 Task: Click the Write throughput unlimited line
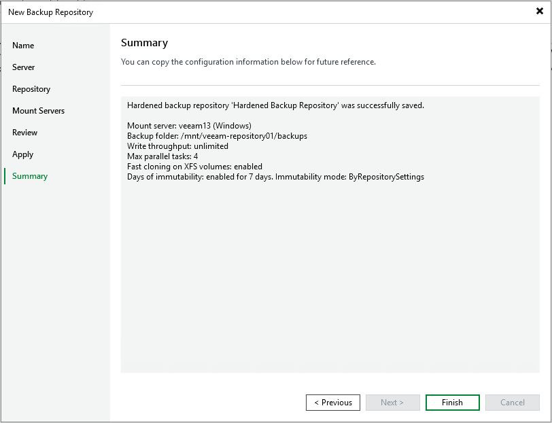(x=177, y=146)
